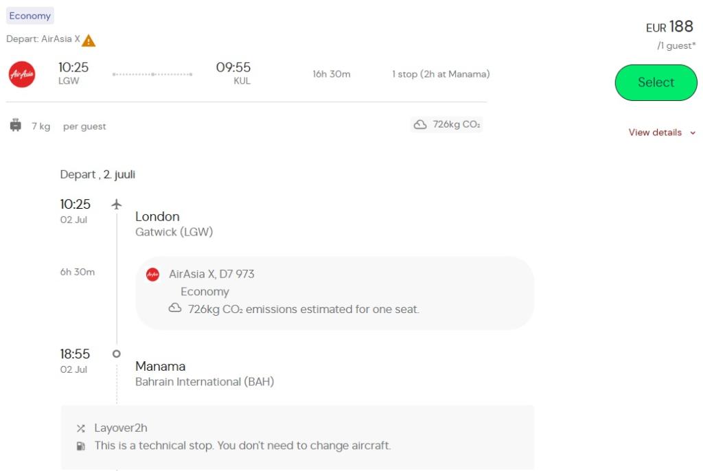The height and width of the screenshot is (471, 703).
Task: Click the AirAsia logo beside 10:25
Action: tap(22, 74)
